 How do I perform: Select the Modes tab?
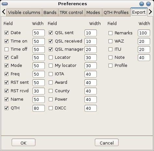tap(93, 12)
